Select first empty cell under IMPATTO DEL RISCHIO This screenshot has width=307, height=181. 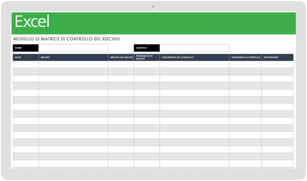coord(121,65)
